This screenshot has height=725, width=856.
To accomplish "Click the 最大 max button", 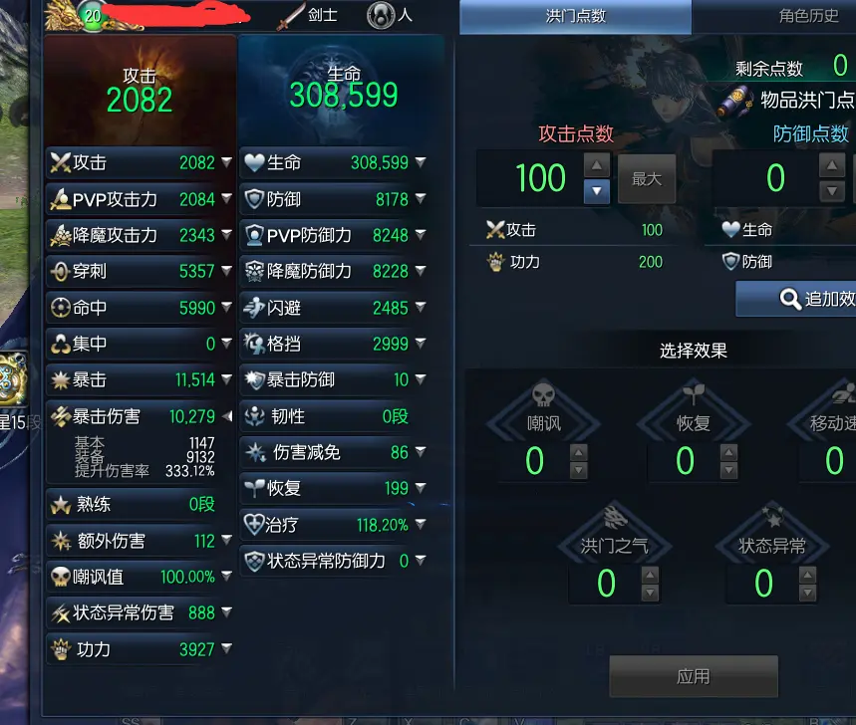I will (647, 179).
